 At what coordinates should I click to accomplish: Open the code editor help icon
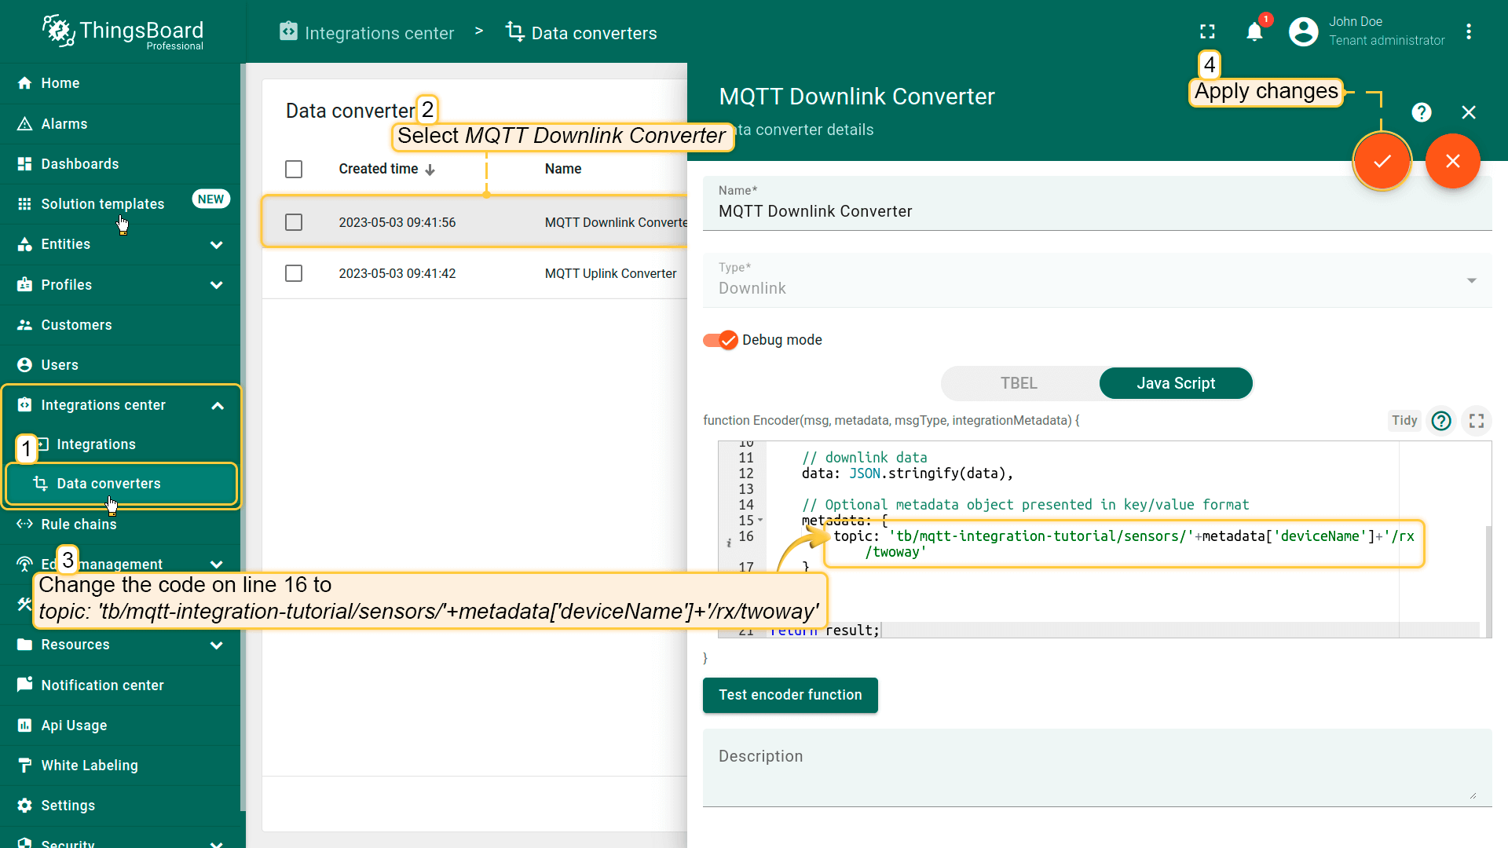pos(1441,421)
